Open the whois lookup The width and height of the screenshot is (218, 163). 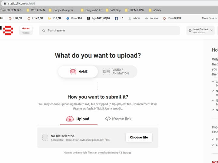pyautogui.click(x=134, y=18)
